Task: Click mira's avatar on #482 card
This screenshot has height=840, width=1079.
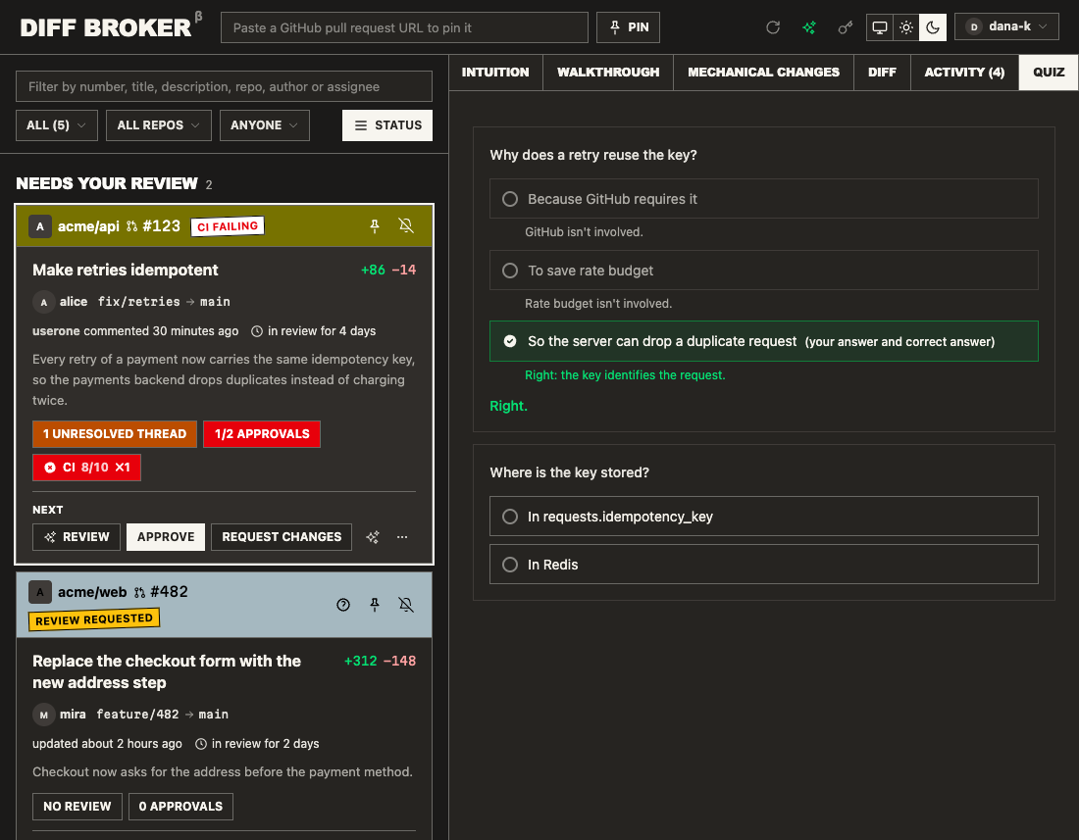Action: [43, 715]
